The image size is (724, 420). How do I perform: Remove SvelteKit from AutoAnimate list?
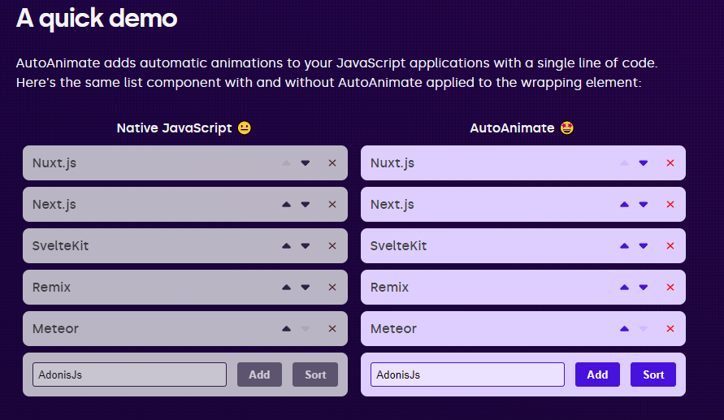pyautogui.click(x=670, y=246)
